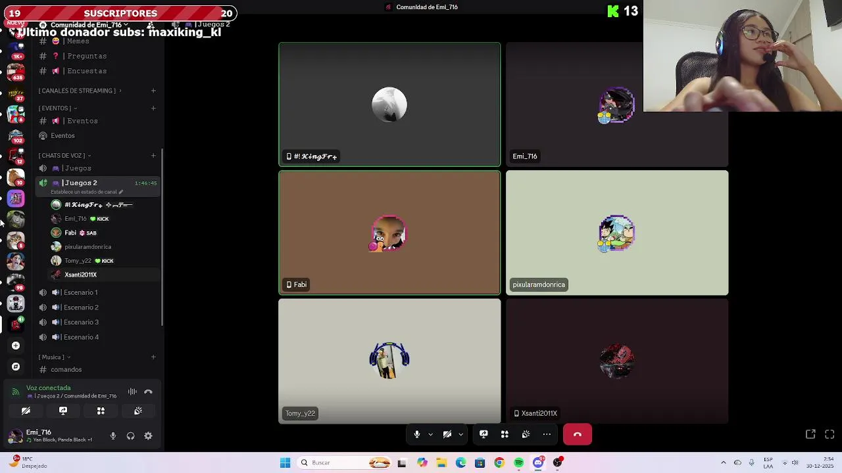Viewport: 842px width, 473px height.
Task: Open the comandos text channel
Action: (97, 369)
